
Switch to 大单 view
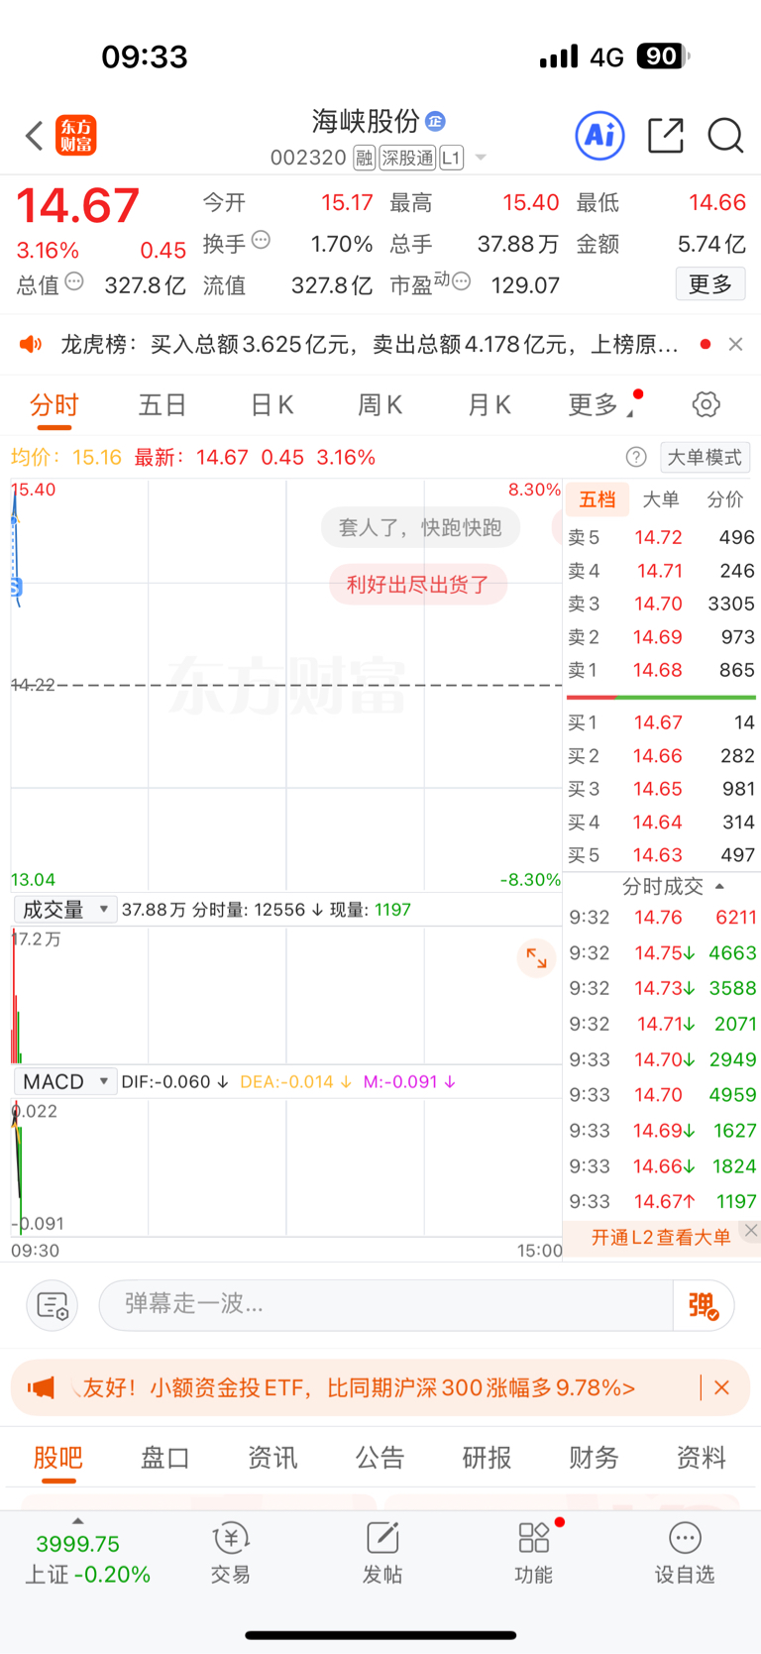[x=661, y=499]
